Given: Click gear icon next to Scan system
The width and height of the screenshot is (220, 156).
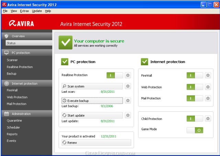Looking at the screenshot, I should (128, 86).
